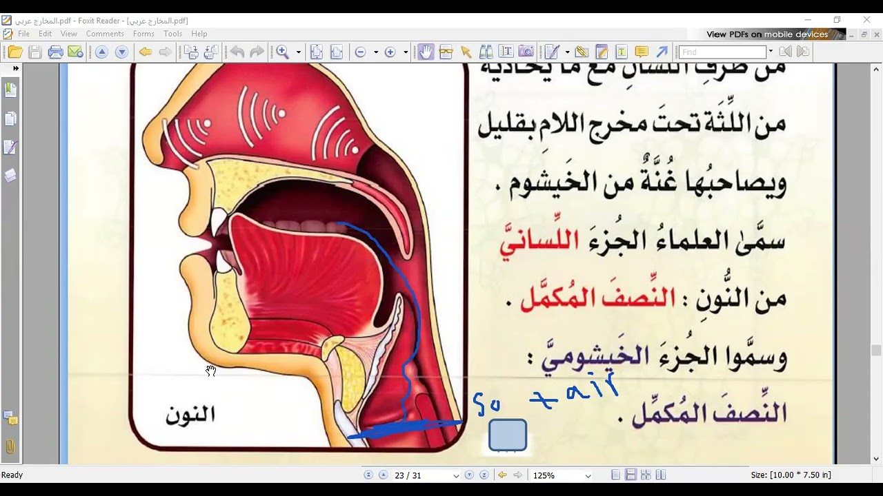The width and height of the screenshot is (883, 496).
Task: Email the PDF using the envelope icon
Action: point(75,52)
